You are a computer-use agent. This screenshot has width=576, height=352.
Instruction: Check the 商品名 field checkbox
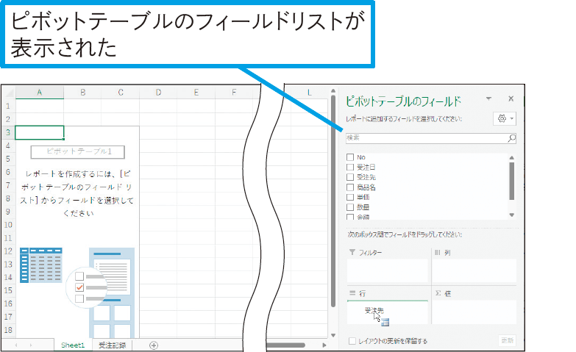click(x=350, y=187)
